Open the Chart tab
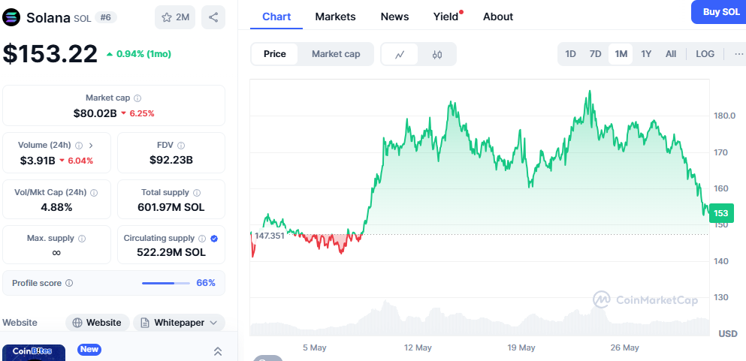This screenshot has height=361, width=746. tap(276, 17)
